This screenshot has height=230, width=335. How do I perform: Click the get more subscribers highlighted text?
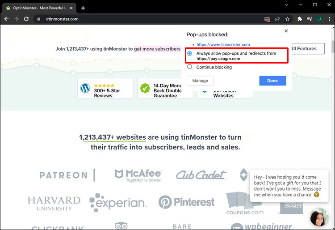(157, 49)
